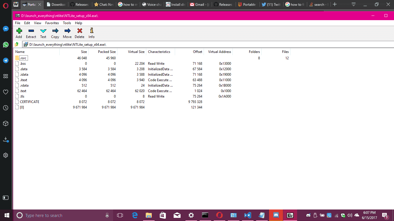The height and width of the screenshot is (221, 394).
Task: Sort by the Characteristics column header
Action: coord(160,52)
